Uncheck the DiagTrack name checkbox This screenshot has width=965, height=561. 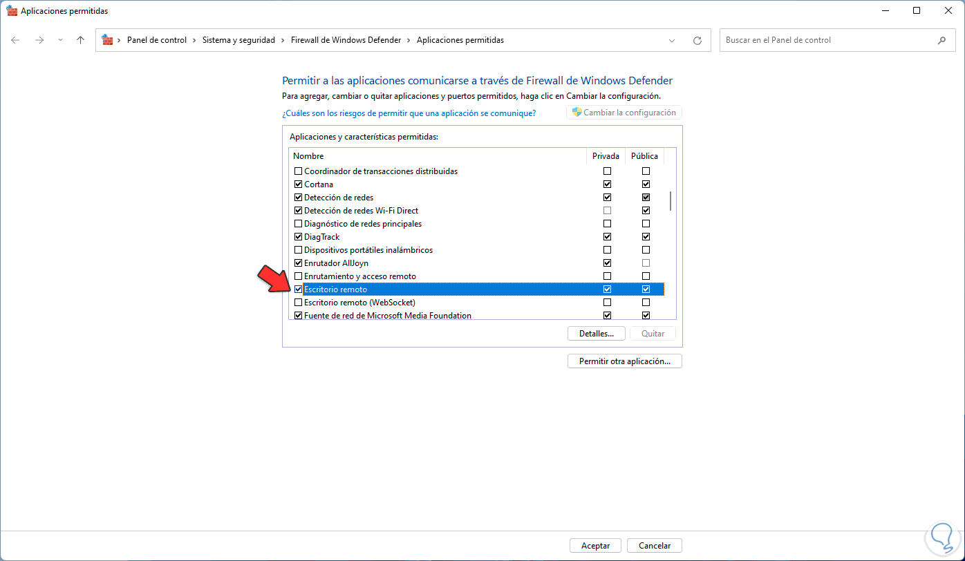pyautogui.click(x=299, y=237)
